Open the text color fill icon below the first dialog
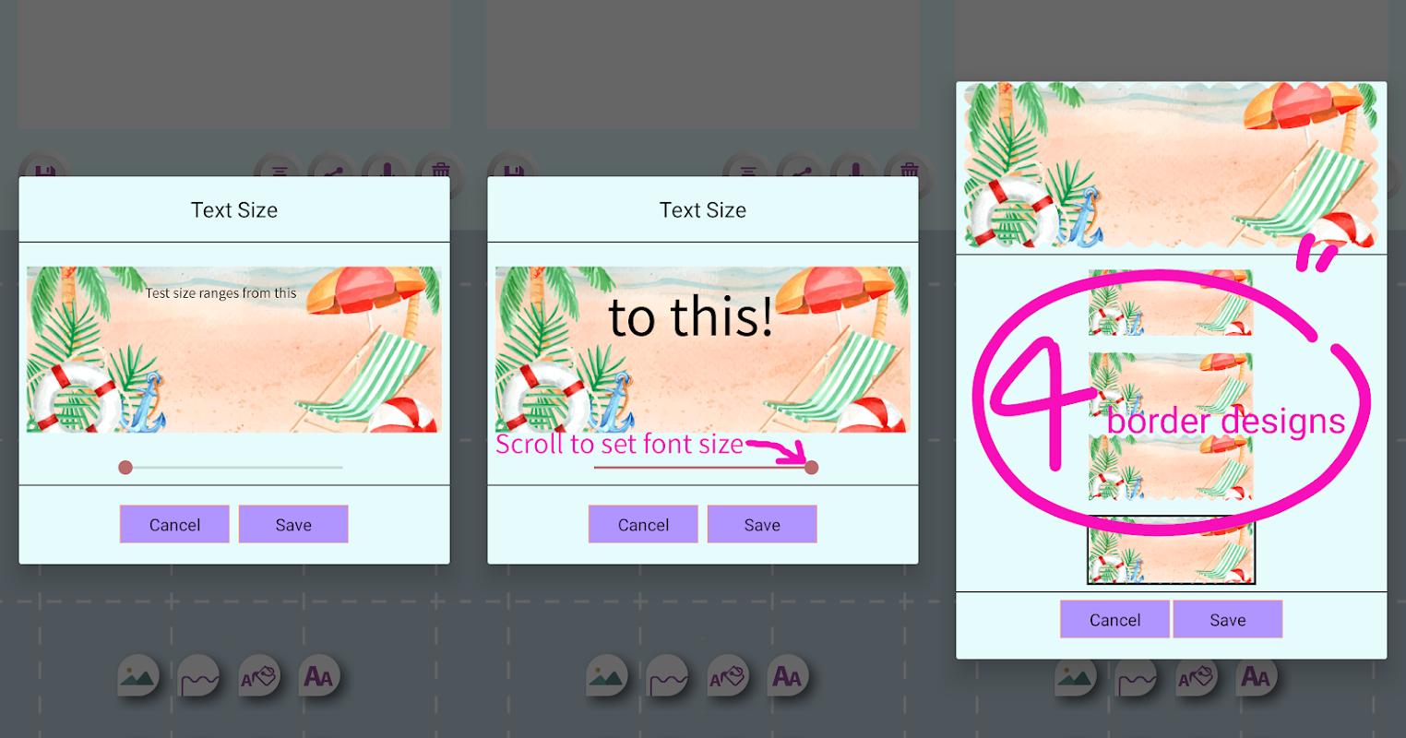This screenshot has height=738, width=1406. point(259,676)
